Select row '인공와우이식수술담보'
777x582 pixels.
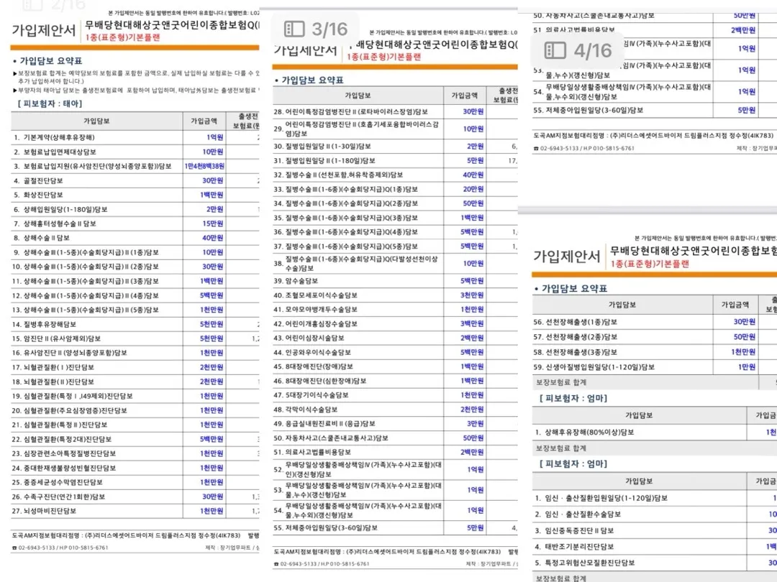(x=395, y=352)
